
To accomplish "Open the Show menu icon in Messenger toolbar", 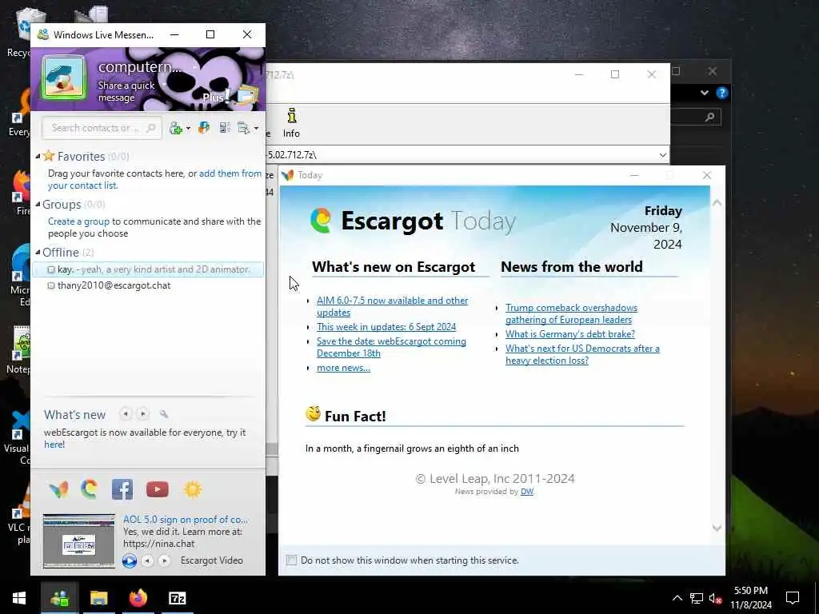I will (243, 128).
